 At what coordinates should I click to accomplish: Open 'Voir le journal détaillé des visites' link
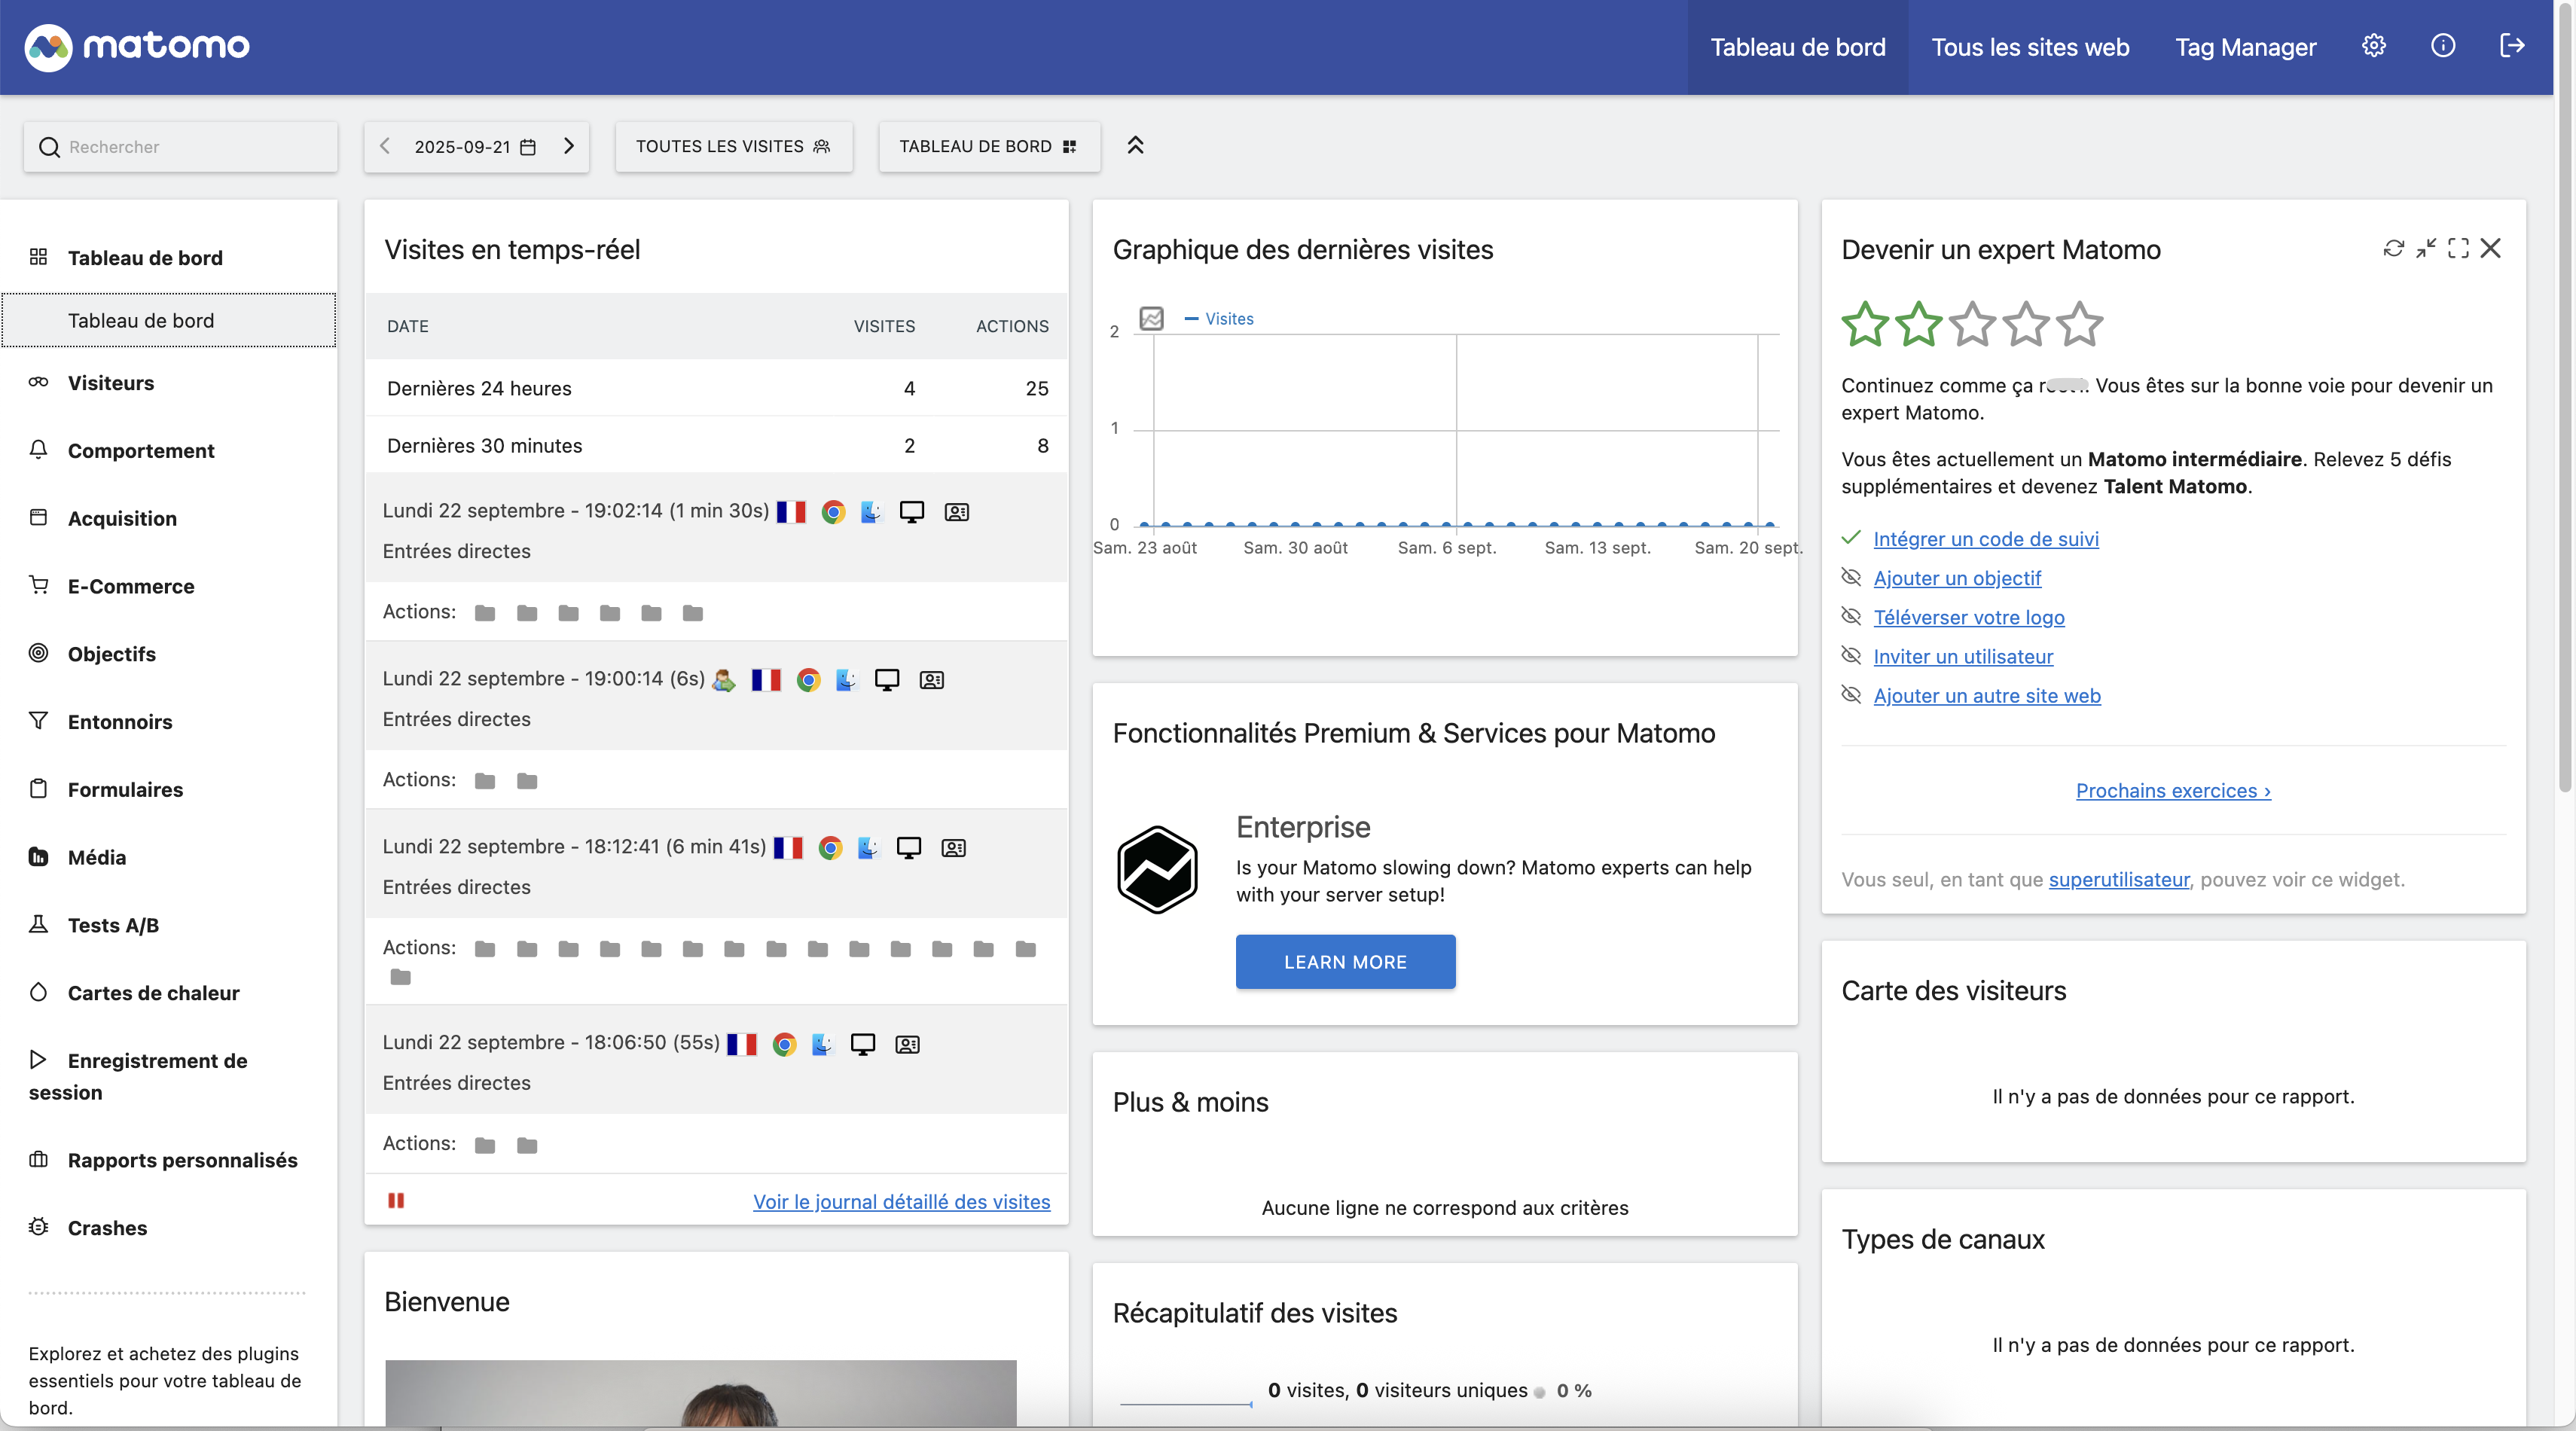tap(902, 1202)
